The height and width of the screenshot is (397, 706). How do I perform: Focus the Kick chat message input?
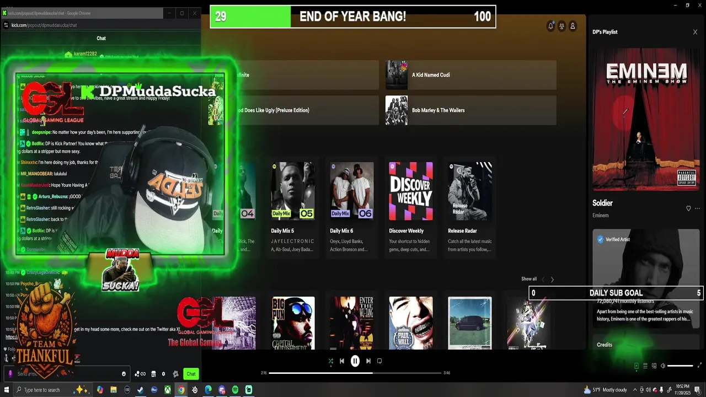click(66, 374)
